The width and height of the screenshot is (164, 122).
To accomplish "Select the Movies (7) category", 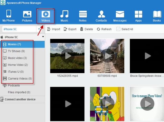I will tap(22, 44).
